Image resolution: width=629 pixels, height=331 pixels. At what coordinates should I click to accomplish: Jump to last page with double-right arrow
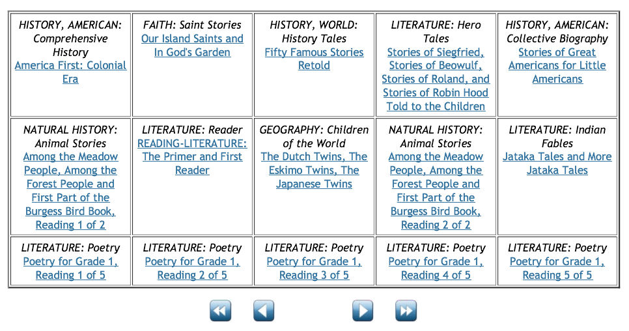(x=406, y=311)
